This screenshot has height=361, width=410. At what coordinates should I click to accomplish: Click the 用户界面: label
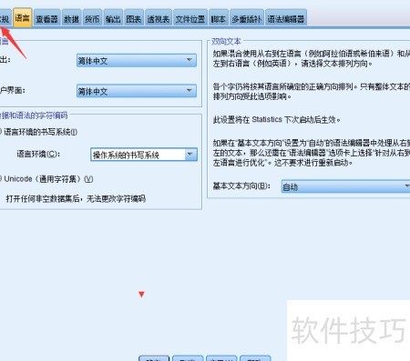12,90
